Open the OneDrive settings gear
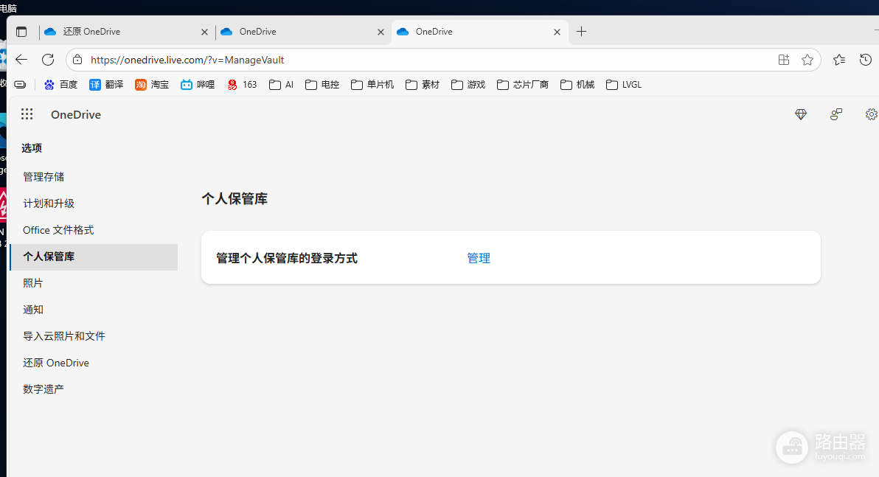Viewport: 879px width, 477px height. 871,114
